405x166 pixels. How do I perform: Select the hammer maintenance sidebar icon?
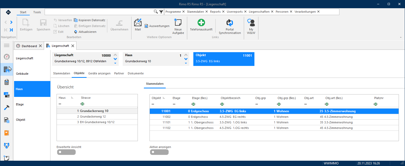[x=7, y=107]
